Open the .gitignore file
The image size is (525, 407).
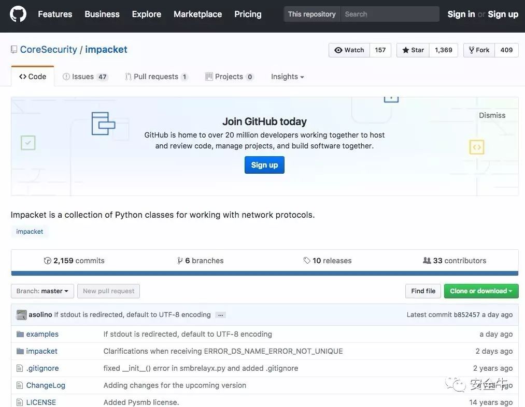click(x=42, y=368)
